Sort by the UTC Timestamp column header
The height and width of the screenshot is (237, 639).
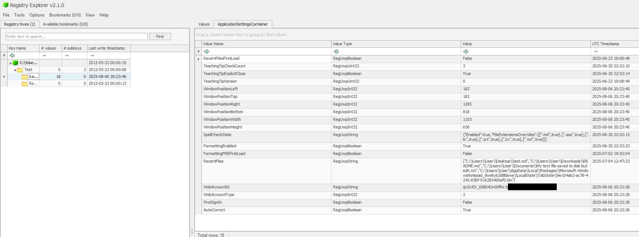[x=615, y=44]
